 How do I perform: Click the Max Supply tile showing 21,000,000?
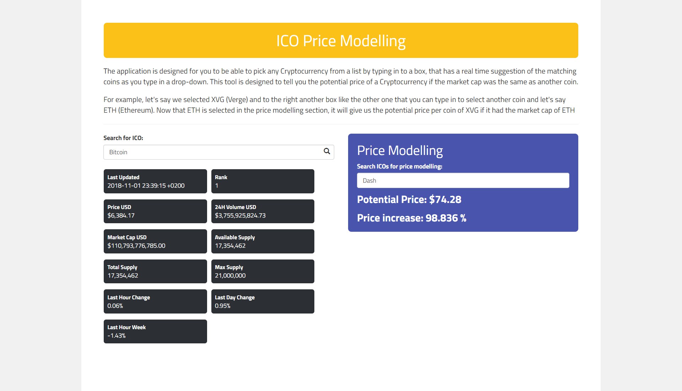pos(262,271)
